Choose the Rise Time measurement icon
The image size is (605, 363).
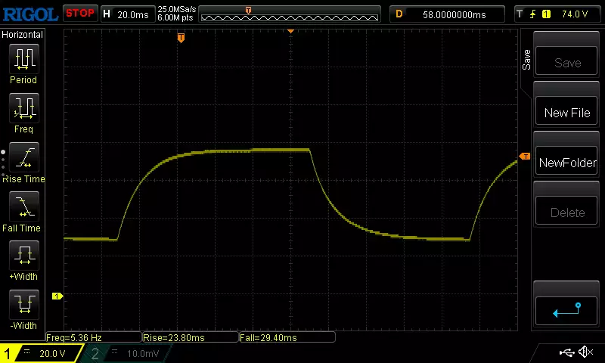pos(23,157)
